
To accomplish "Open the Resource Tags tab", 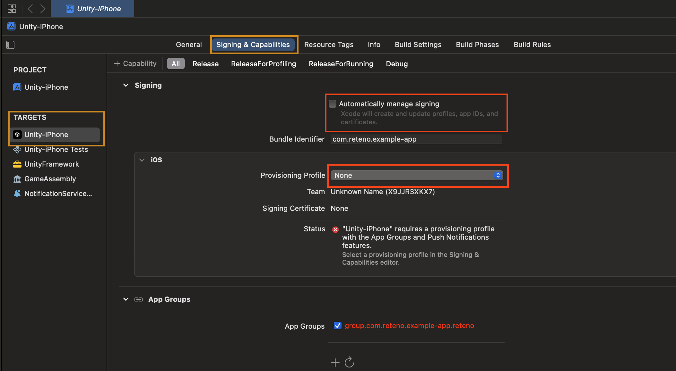I will pyautogui.click(x=329, y=45).
